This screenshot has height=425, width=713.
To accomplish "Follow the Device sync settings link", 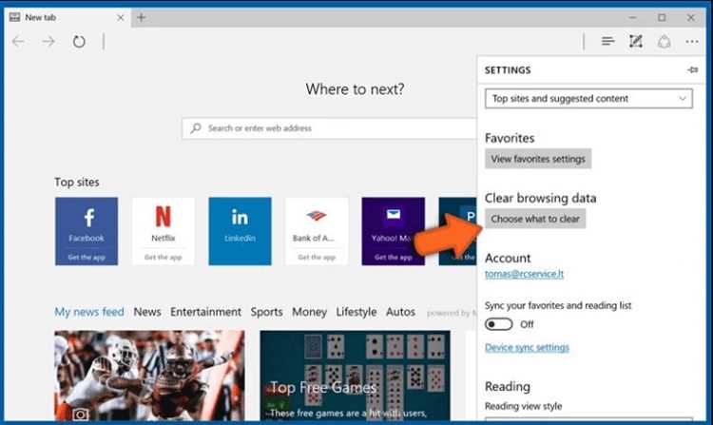I will [527, 347].
